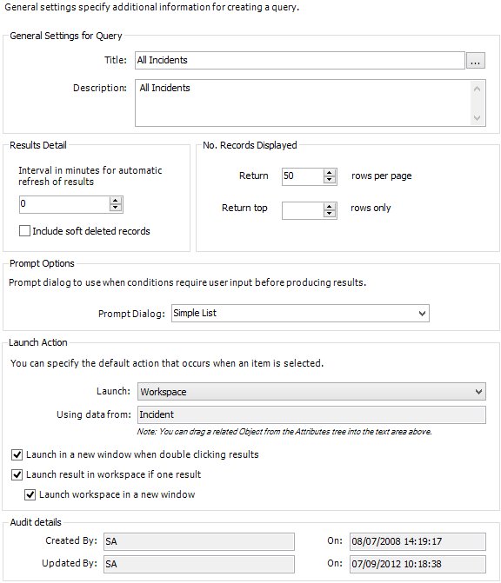This screenshot has width=501, height=583.
Task: Enable Include soft deleted records checkbox
Action: (x=24, y=231)
